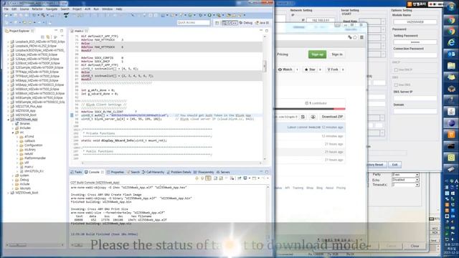Click the copy clone URL icon
Viewport: 459px width, 258px height.
tap(303, 117)
